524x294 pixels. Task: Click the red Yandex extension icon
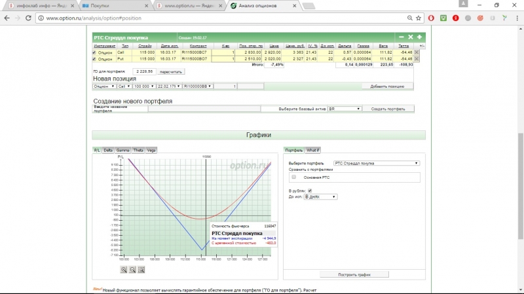pyautogui.click(x=455, y=18)
